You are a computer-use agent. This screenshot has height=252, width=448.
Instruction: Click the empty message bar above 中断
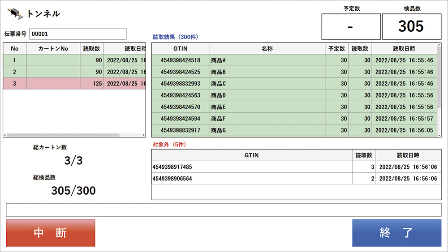coord(224,210)
